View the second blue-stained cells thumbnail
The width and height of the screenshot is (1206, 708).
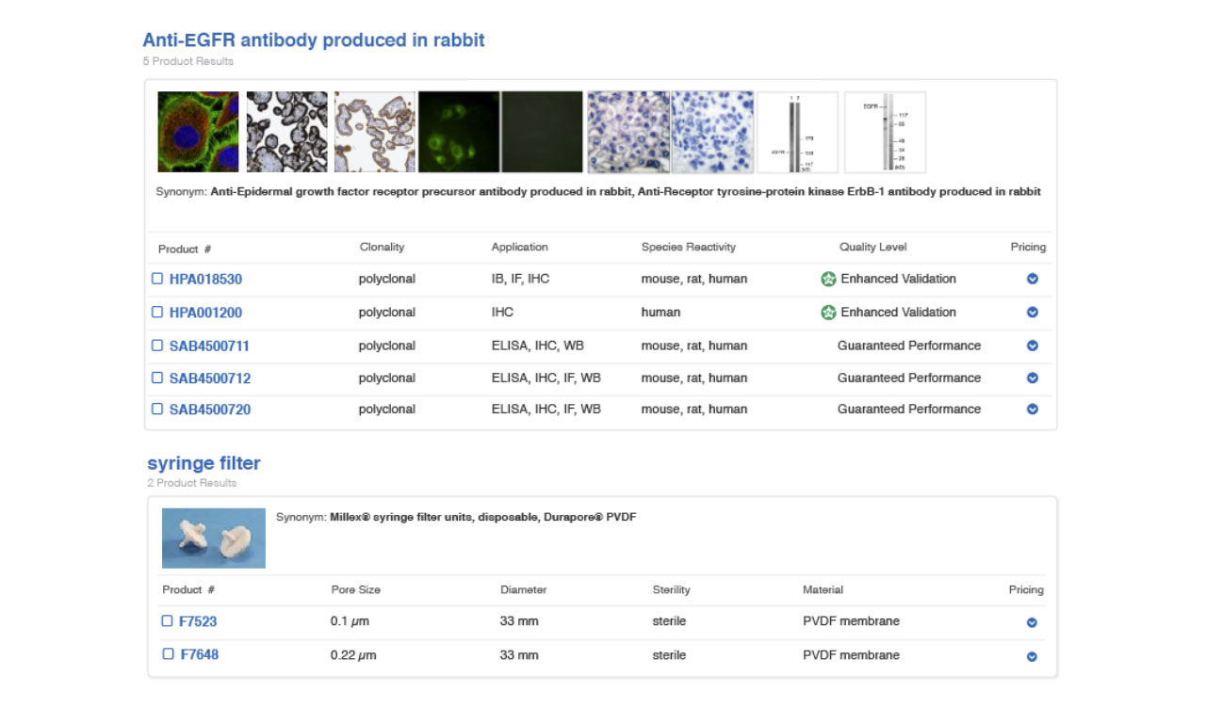click(x=712, y=132)
